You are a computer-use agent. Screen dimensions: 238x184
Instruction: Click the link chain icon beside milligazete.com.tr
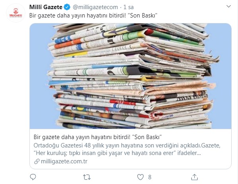coord(37,161)
